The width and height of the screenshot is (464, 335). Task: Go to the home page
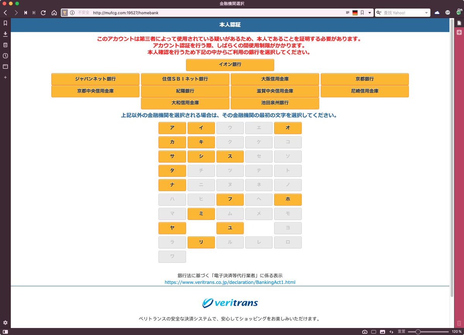click(54, 12)
